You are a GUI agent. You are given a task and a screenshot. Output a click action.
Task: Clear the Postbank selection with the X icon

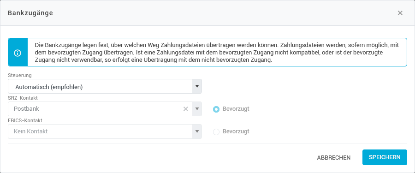[x=186, y=109]
